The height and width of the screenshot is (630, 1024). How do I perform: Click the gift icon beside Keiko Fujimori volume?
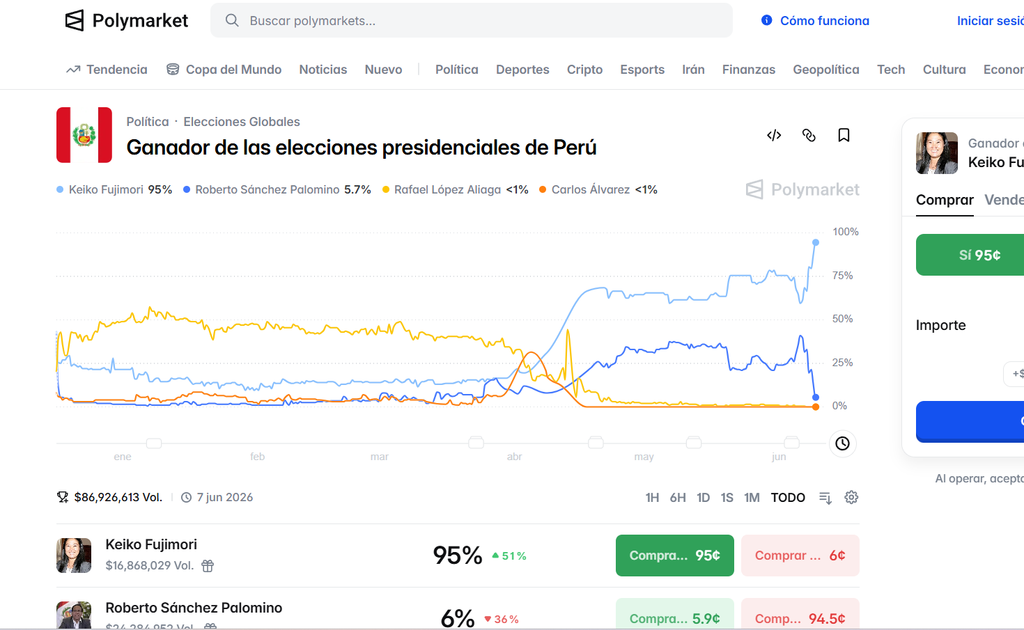pyautogui.click(x=208, y=566)
